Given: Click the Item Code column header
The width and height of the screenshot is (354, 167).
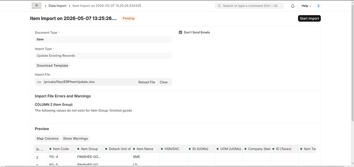Looking at the screenshot, I should 62,149.
